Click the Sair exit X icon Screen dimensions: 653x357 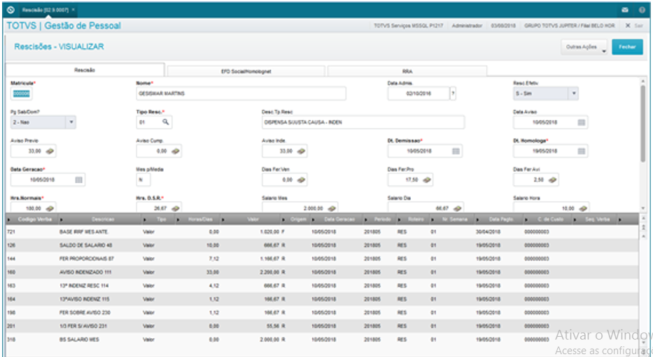[628, 25]
